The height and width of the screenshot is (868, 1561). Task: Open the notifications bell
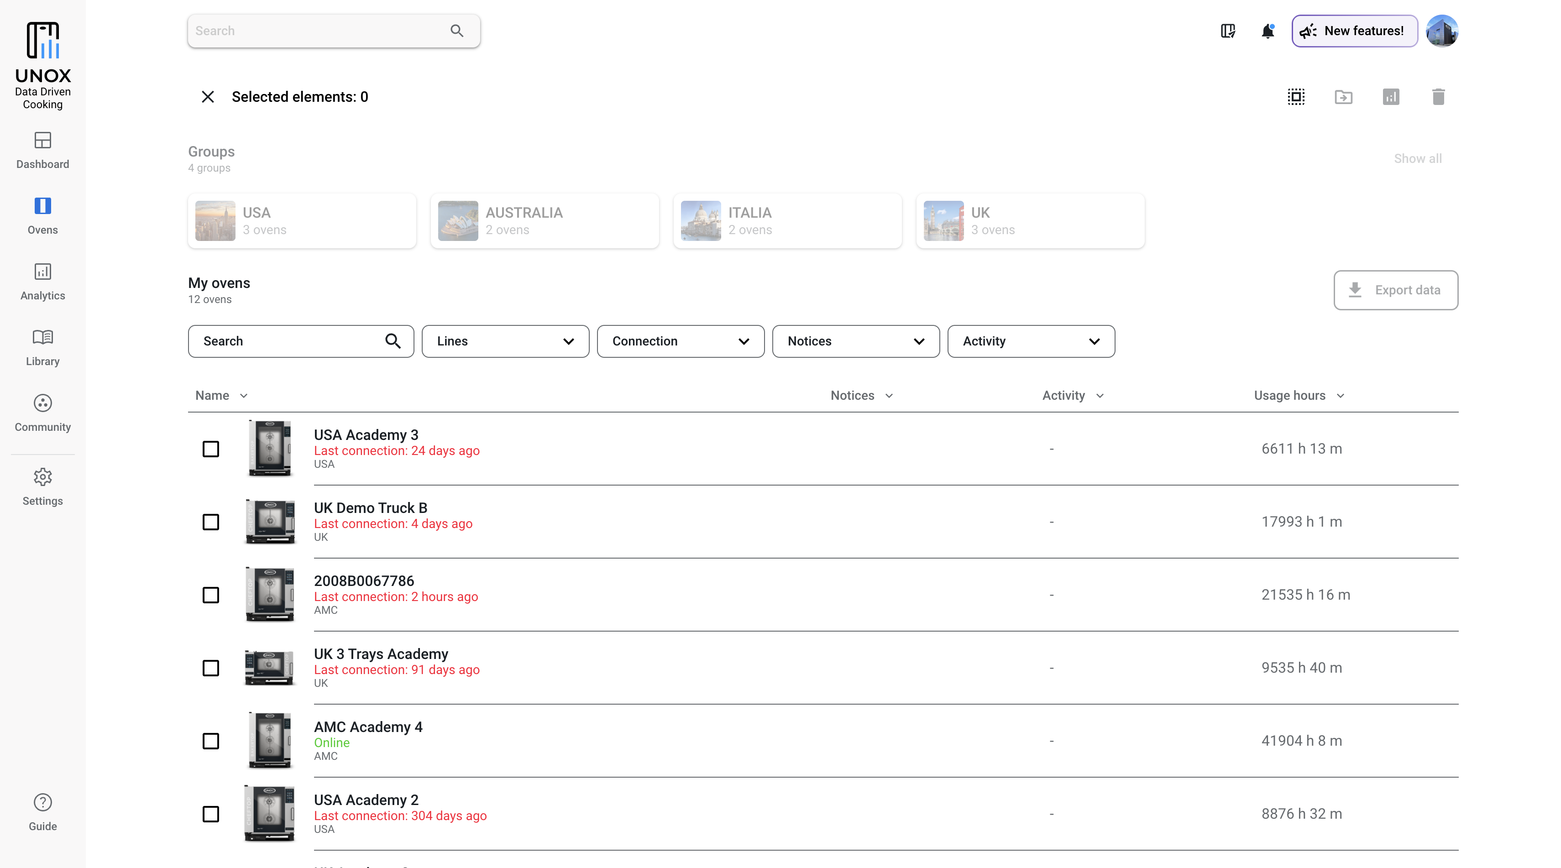tap(1267, 31)
